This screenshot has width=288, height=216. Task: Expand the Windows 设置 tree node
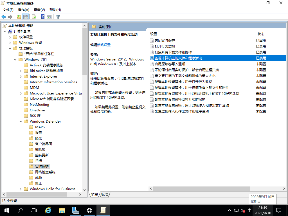click(10, 43)
